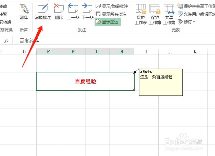
Task: Select column E header
Action: [x=48, y=52]
